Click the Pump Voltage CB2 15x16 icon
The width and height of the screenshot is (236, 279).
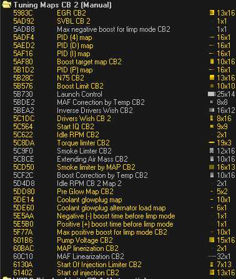coord(212,240)
